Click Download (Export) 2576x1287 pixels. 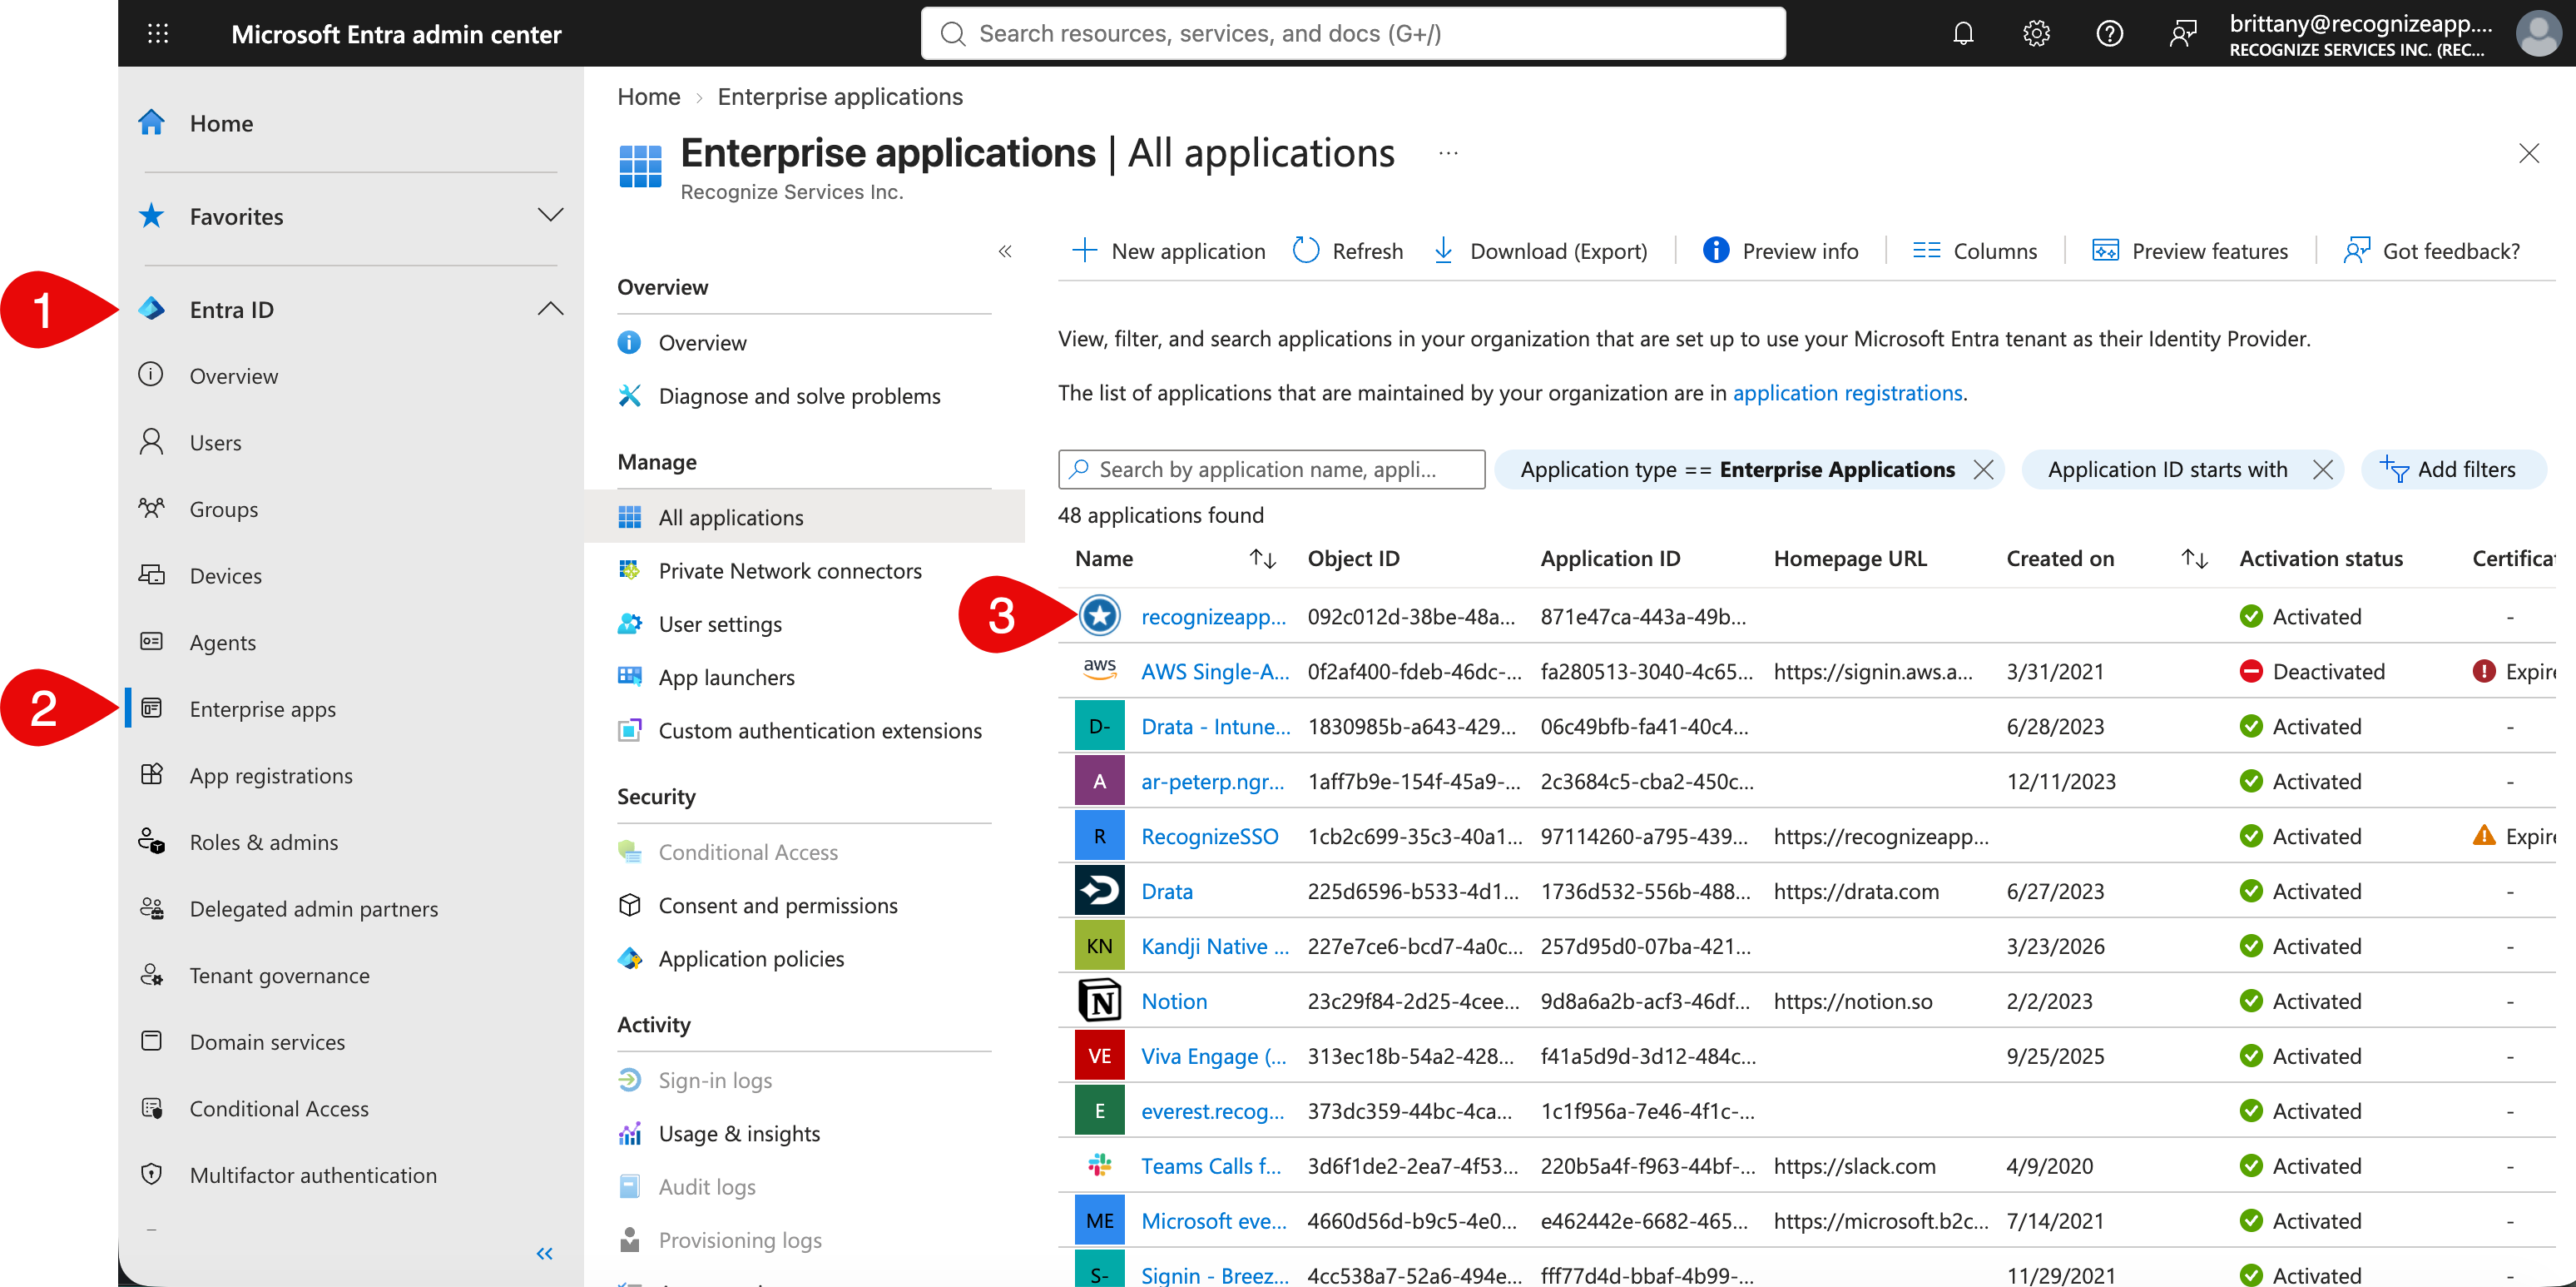click(x=1540, y=251)
